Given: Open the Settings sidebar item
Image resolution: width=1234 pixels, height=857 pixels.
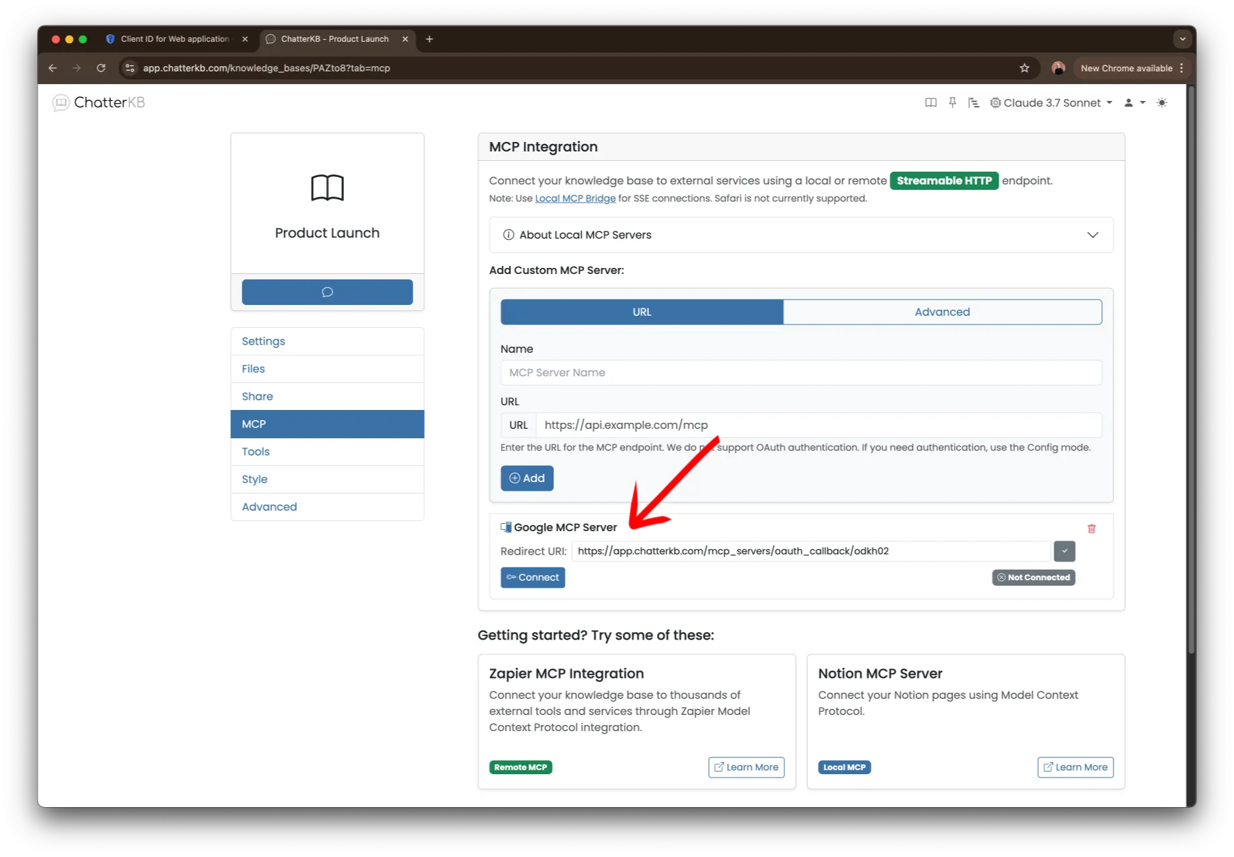Looking at the screenshot, I should 327,341.
